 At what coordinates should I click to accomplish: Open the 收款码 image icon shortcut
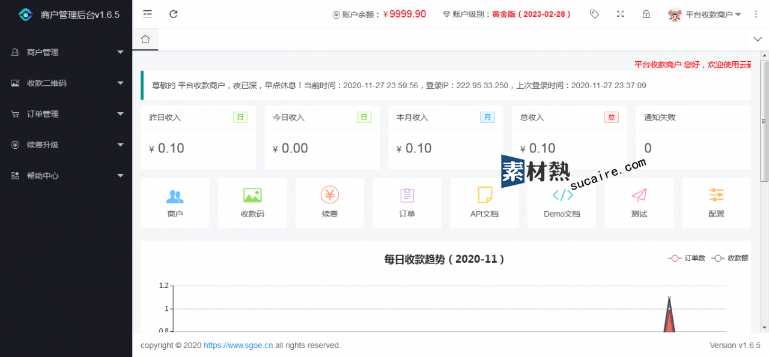point(252,195)
